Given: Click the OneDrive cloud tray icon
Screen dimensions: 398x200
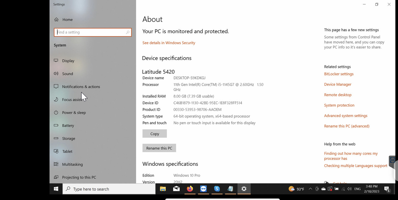Looking at the screenshot, I should pyautogui.click(x=323, y=189).
